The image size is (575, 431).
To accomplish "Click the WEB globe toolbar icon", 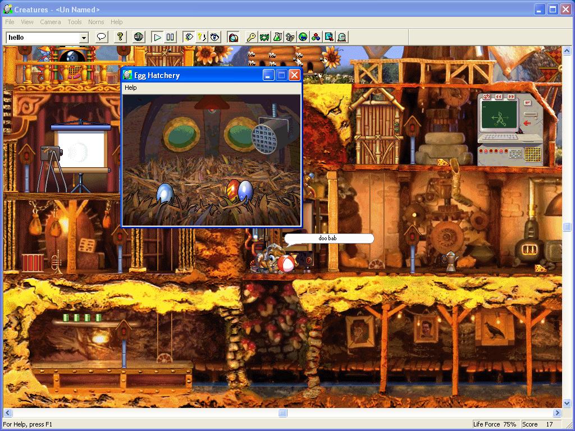I will 139,37.
